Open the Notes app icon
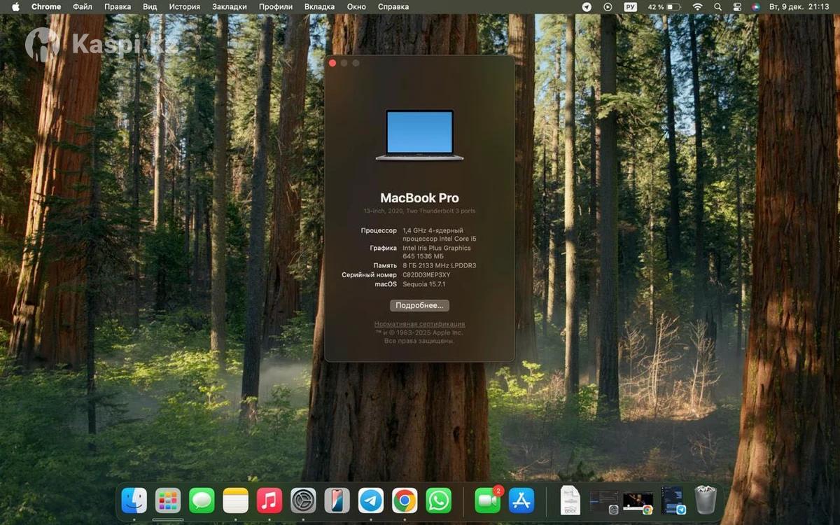The image size is (840, 525). tap(236, 500)
